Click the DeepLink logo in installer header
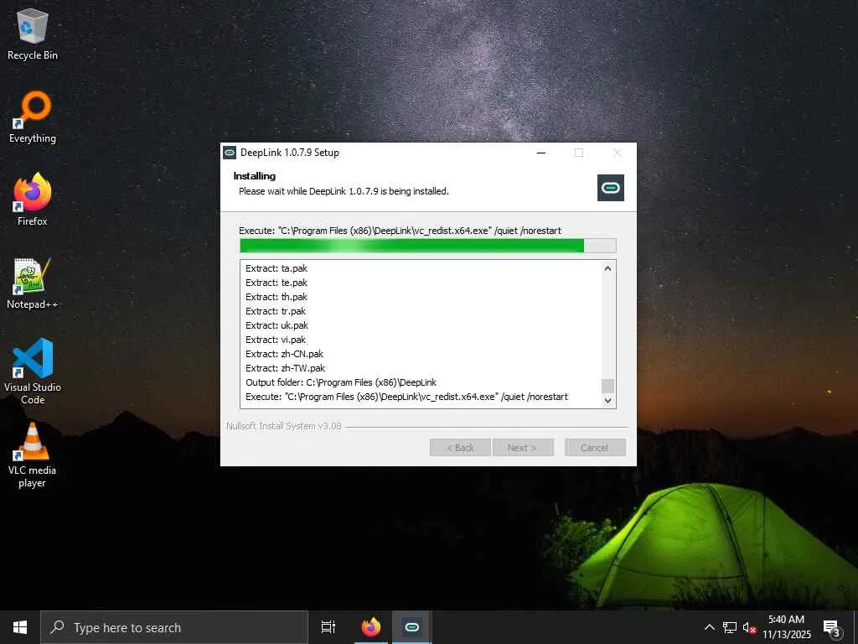 [x=611, y=188]
